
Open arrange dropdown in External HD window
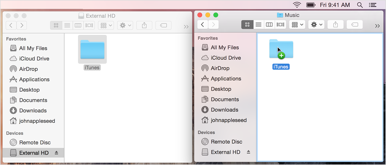[x=106, y=25]
